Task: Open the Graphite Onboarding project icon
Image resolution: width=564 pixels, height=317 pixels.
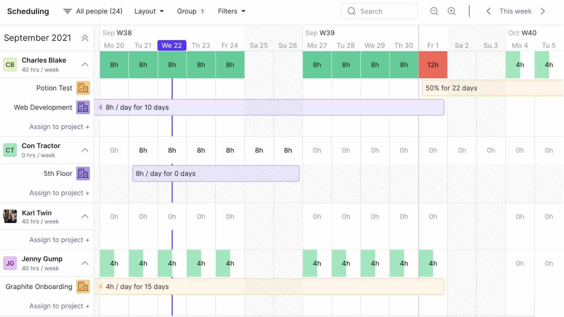Action: (x=83, y=287)
